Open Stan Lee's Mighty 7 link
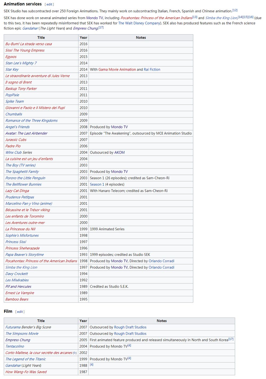The width and height of the screenshot is (266, 379). 21,63
